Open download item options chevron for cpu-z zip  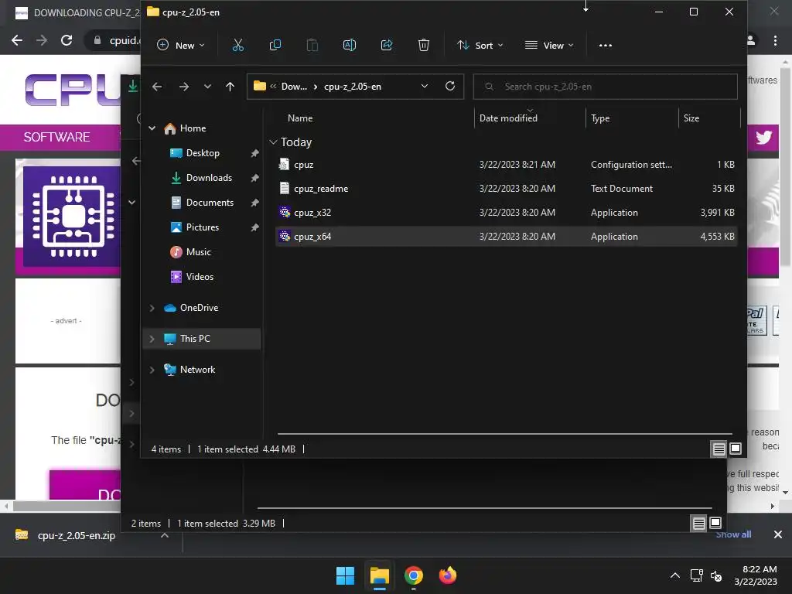[165, 535]
